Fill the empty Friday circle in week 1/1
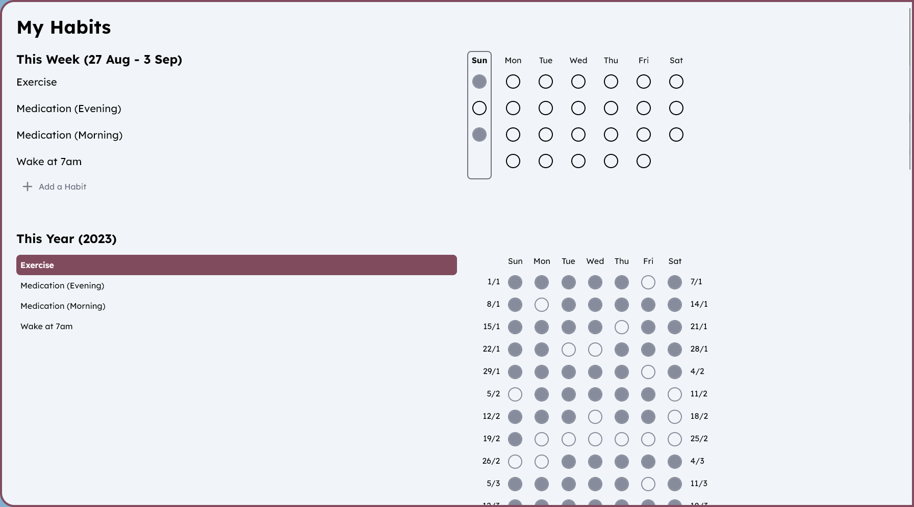Screen dimensions: 914x507 point(648,282)
